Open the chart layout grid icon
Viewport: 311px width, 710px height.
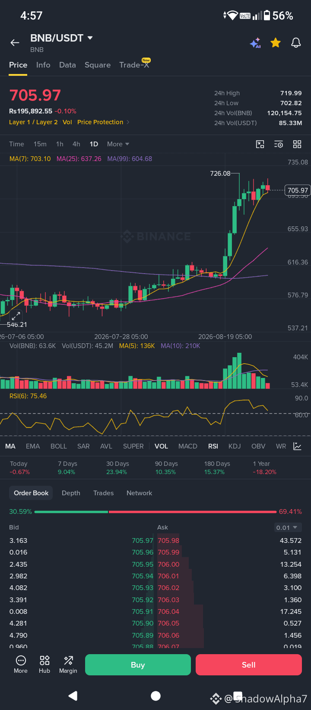(297, 144)
